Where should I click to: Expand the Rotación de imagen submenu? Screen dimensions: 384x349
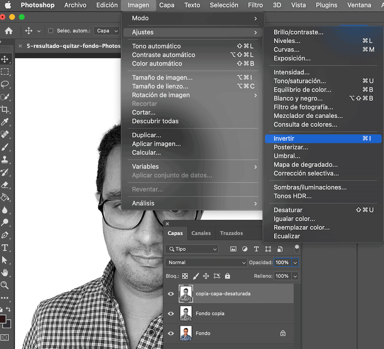pyautogui.click(x=193, y=95)
